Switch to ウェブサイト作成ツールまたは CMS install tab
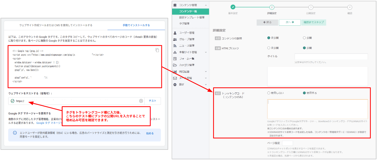This screenshot has height=160, width=377. pyautogui.click(x=56, y=25)
